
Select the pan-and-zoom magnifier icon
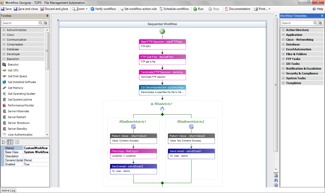[x=276, y=185]
